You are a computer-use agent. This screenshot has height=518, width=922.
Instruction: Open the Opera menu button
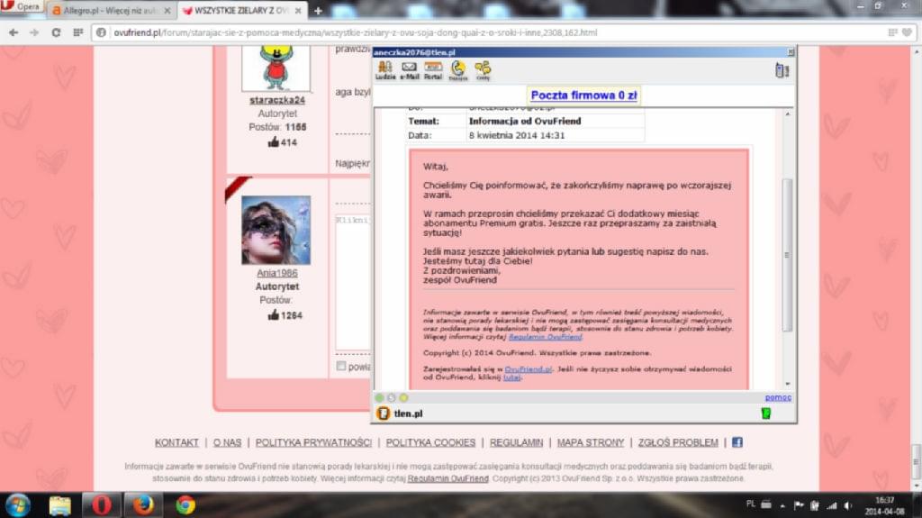(22, 6)
